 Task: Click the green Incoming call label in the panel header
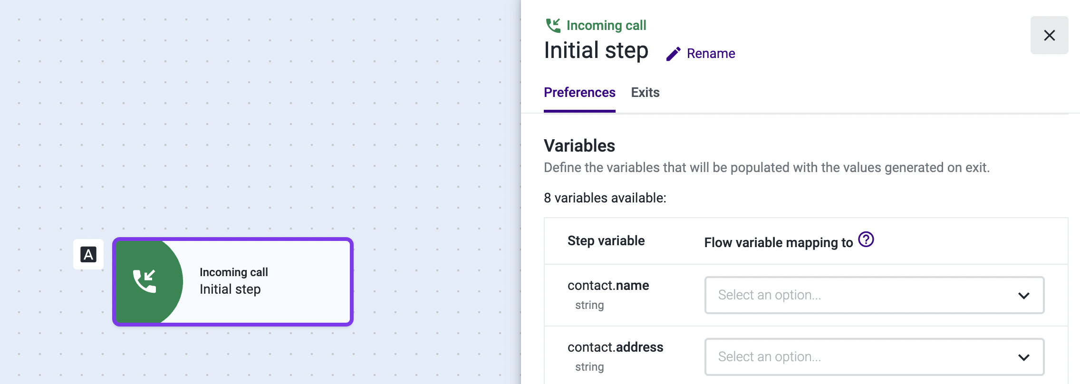[x=606, y=25]
